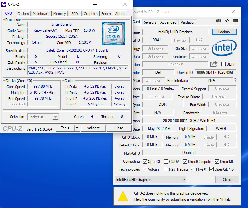Viewport: 248px width, 208px height.
Task: Toggle the Ray Tracing checkbox
Action: [x=166, y=169]
